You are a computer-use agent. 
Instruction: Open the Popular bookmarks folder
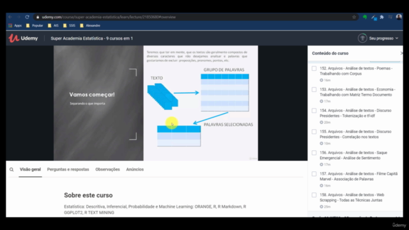coord(35,26)
